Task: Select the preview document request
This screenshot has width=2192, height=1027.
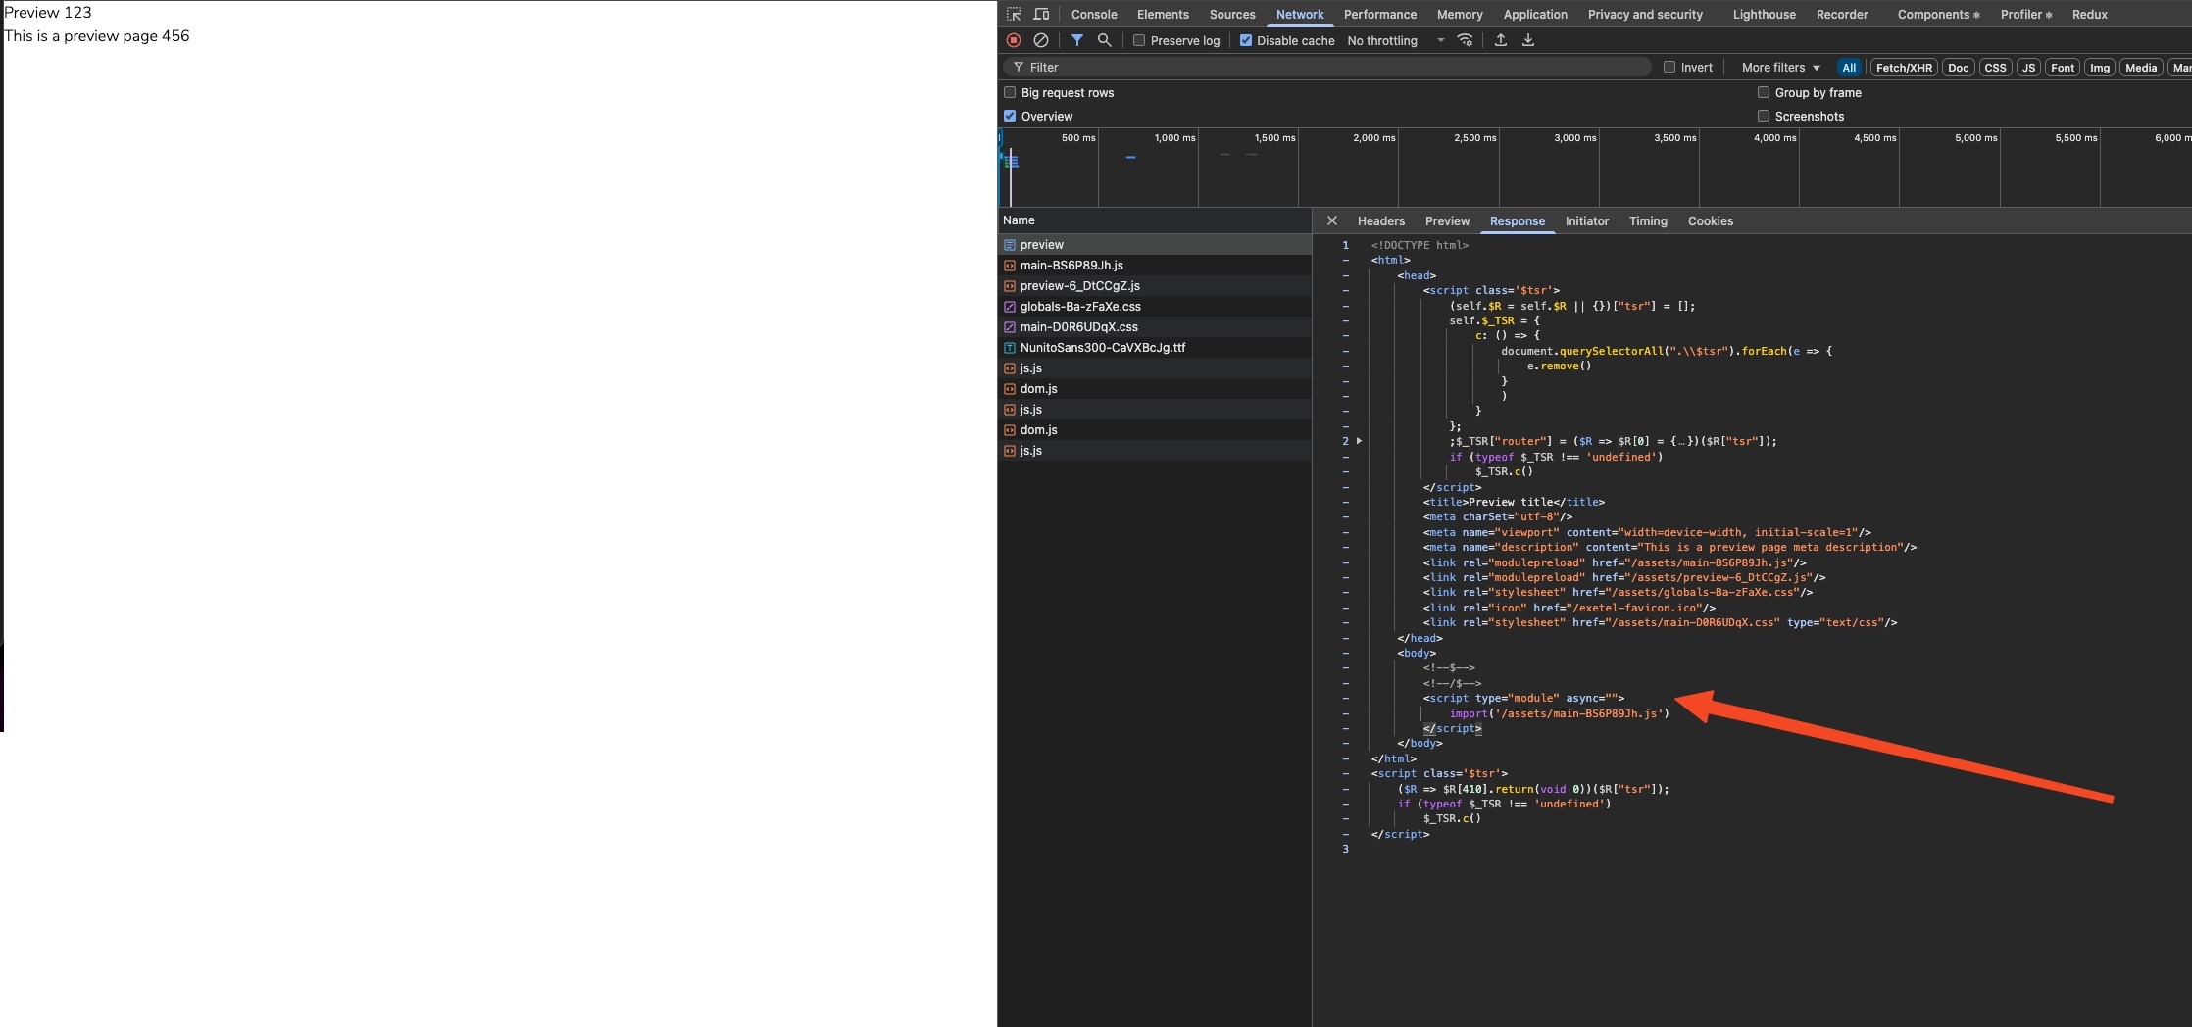Action: pyautogui.click(x=1155, y=244)
